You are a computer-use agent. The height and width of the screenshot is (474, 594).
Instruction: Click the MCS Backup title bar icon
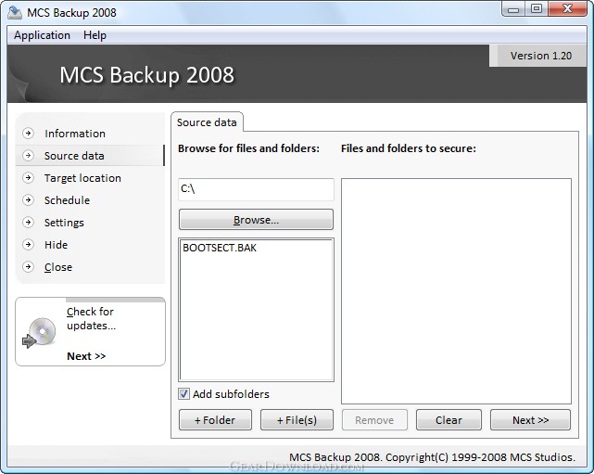pyautogui.click(x=15, y=12)
